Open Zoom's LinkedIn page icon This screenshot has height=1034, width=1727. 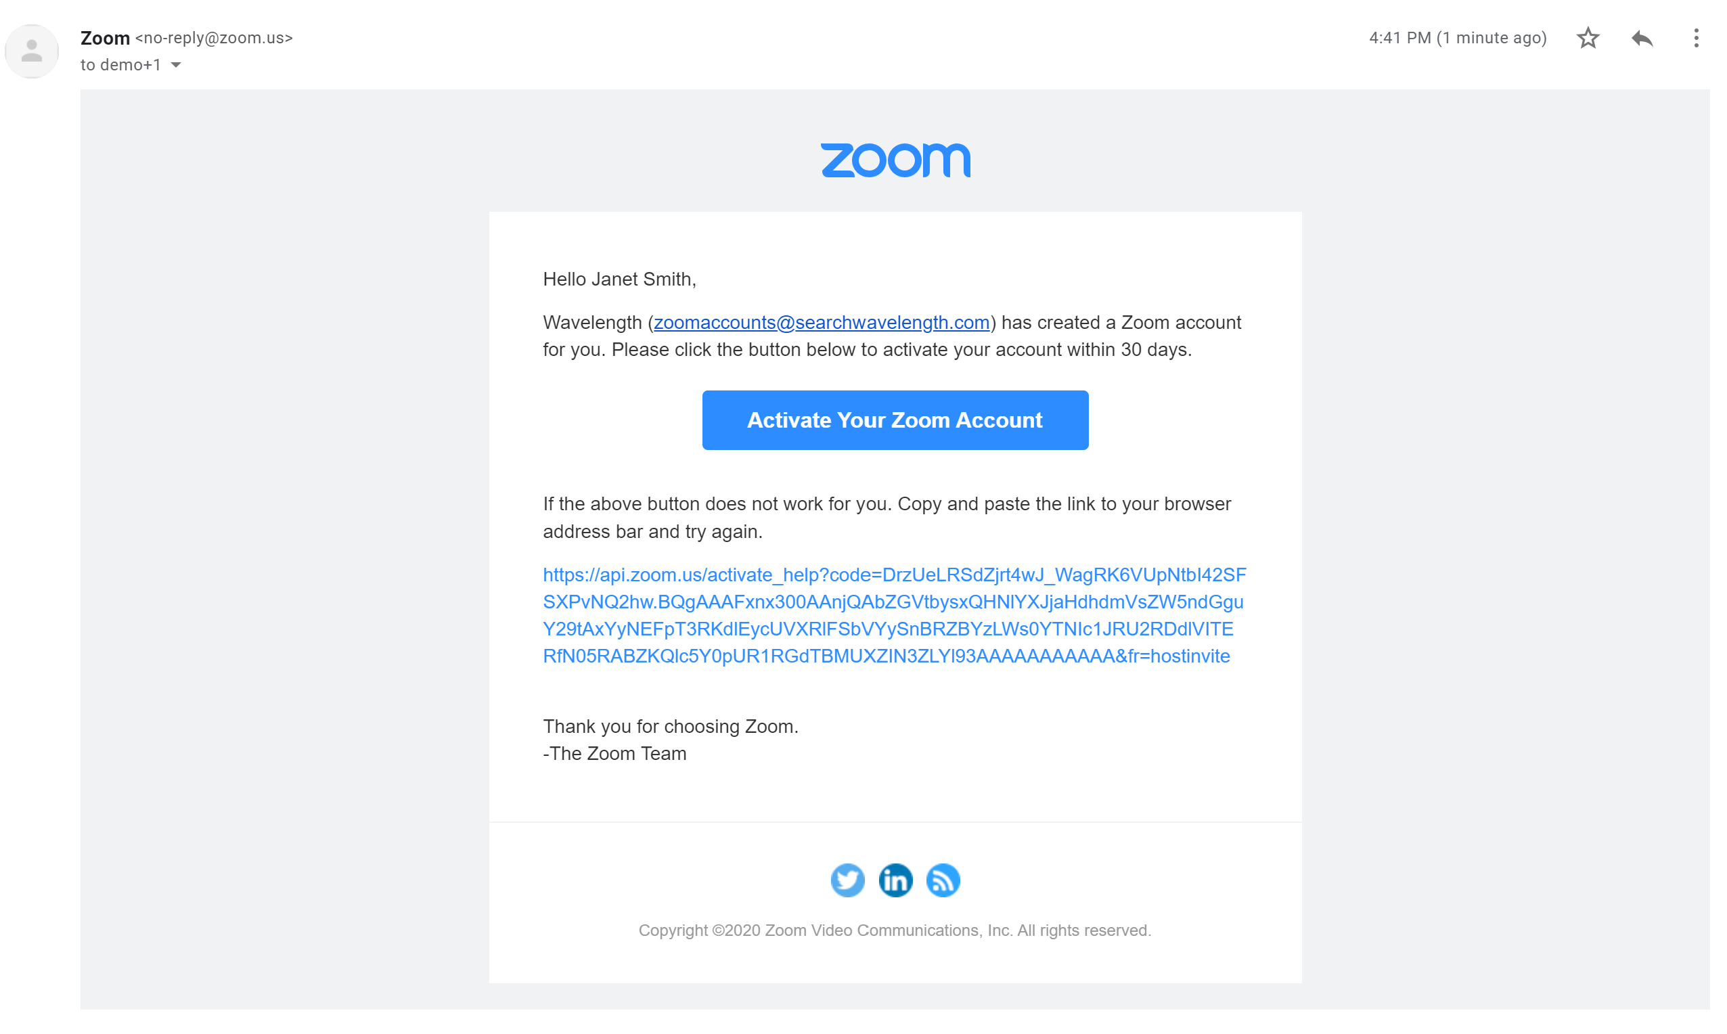895,880
